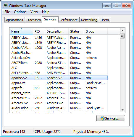Select the aspnet_state service row

[x=59, y=93]
